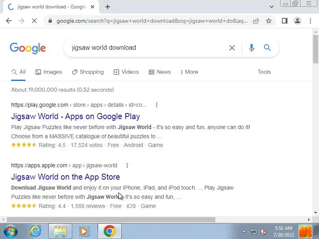Launch Internet Explorer from taskbar
The image size is (319, 239).
(35, 231)
